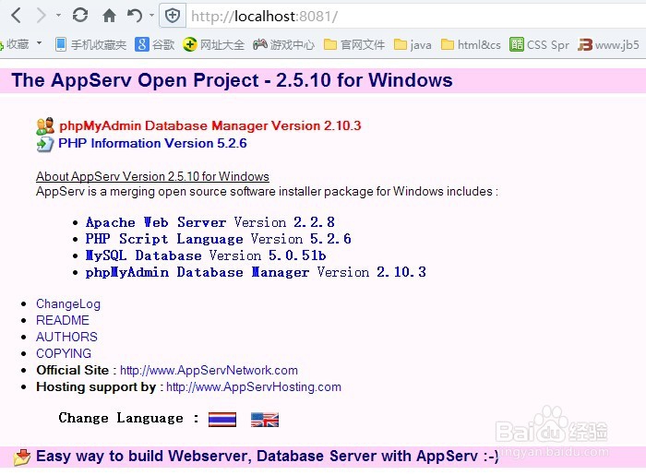Click the browser Forward arrow
This screenshot has height=475, width=646.
coord(41,16)
